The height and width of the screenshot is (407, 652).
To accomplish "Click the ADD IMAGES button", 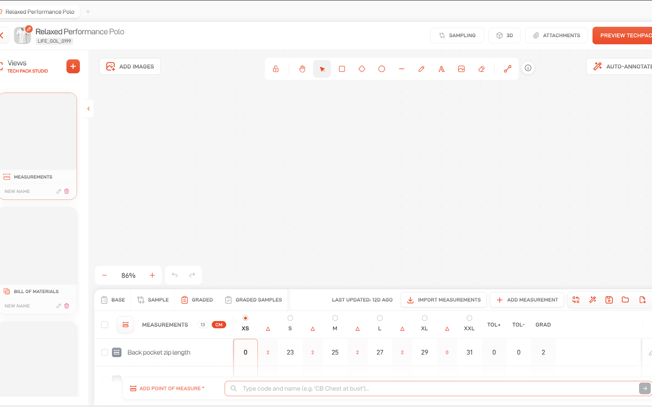I will click(x=130, y=66).
